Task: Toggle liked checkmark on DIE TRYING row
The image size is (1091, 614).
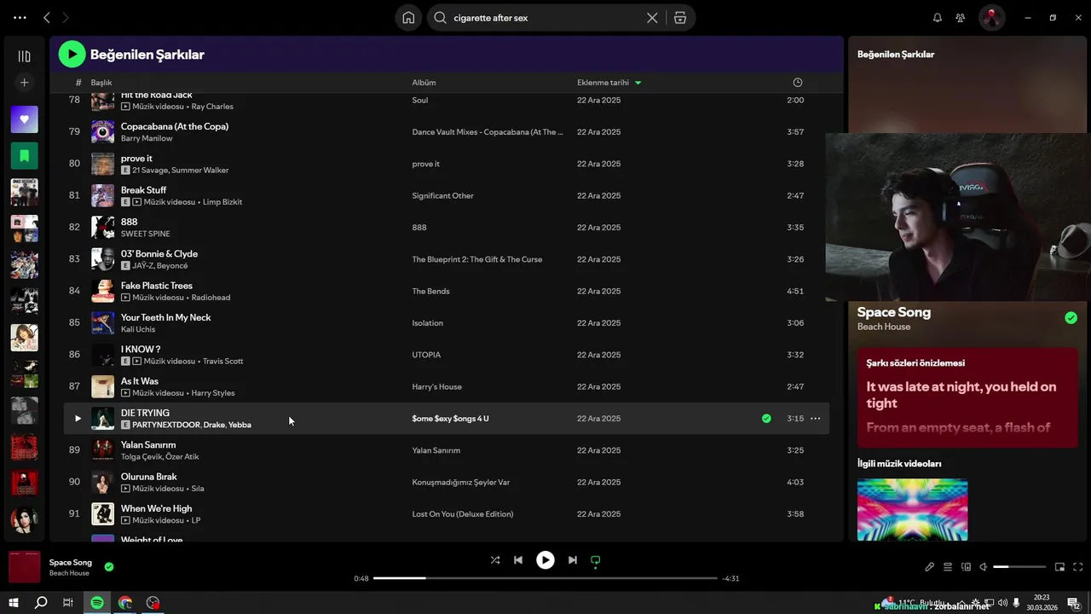Action: coord(766,419)
